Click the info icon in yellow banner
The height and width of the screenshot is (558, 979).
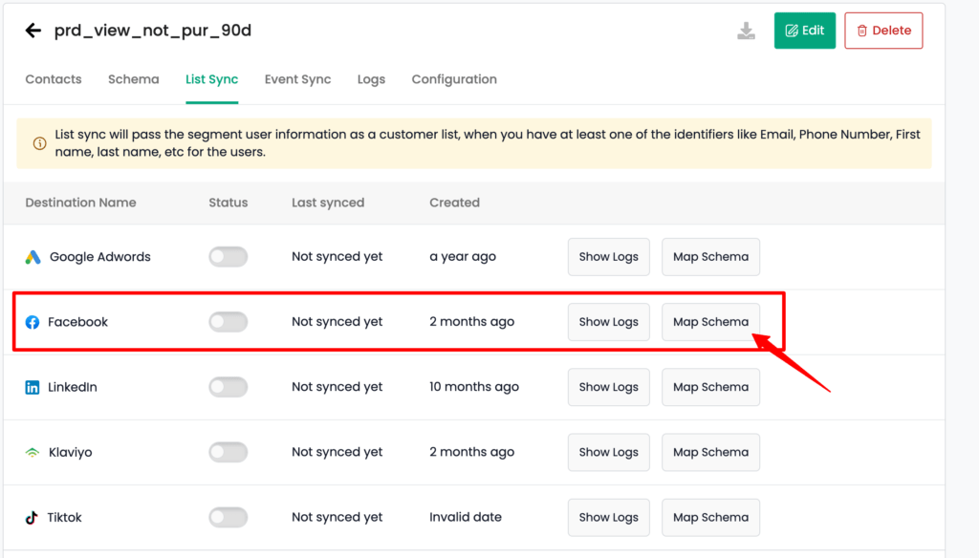pos(39,143)
